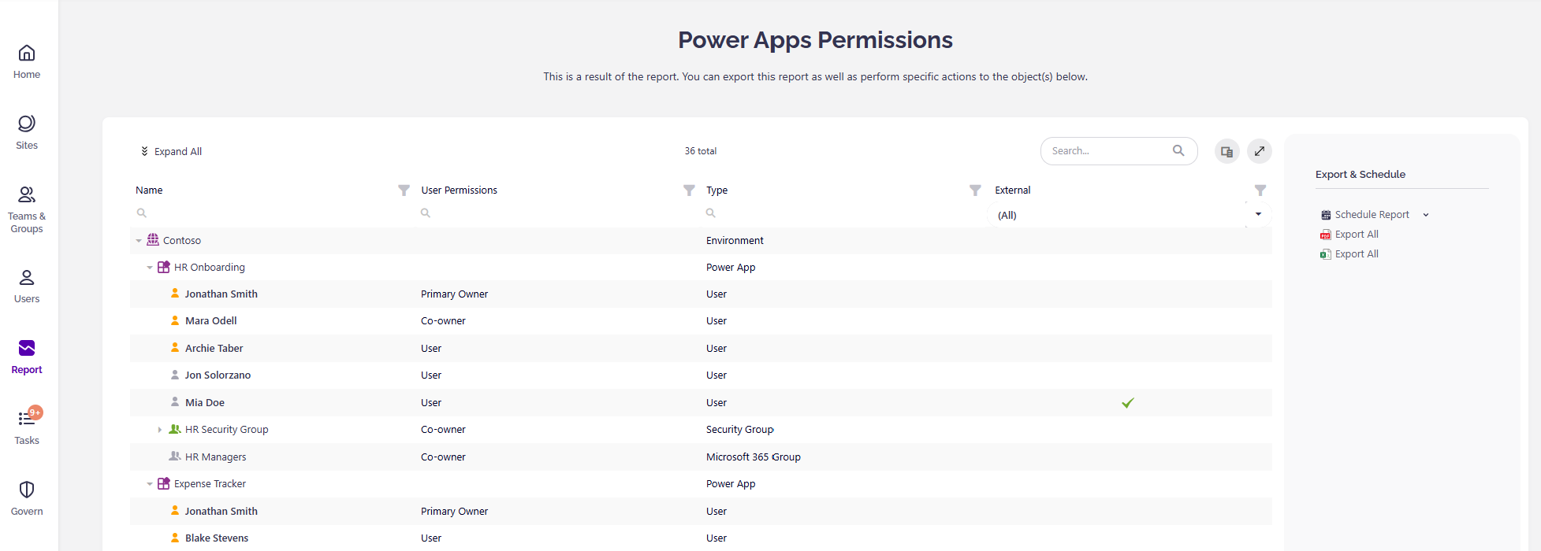The height and width of the screenshot is (551, 1541).
Task: Open the Schedule Report dropdown arrow
Action: coord(1426,215)
